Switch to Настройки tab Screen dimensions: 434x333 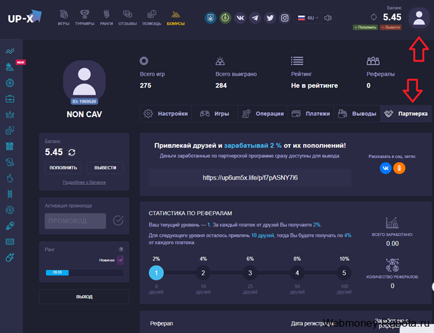click(166, 113)
